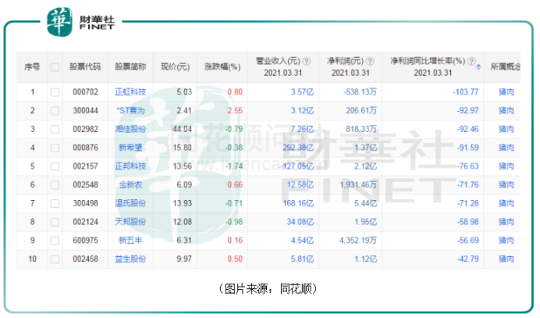Select stock code 600975

pos(85,241)
